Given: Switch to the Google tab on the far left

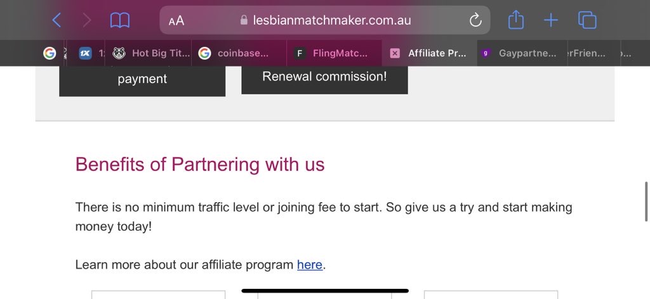Looking at the screenshot, I should [50, 53].
